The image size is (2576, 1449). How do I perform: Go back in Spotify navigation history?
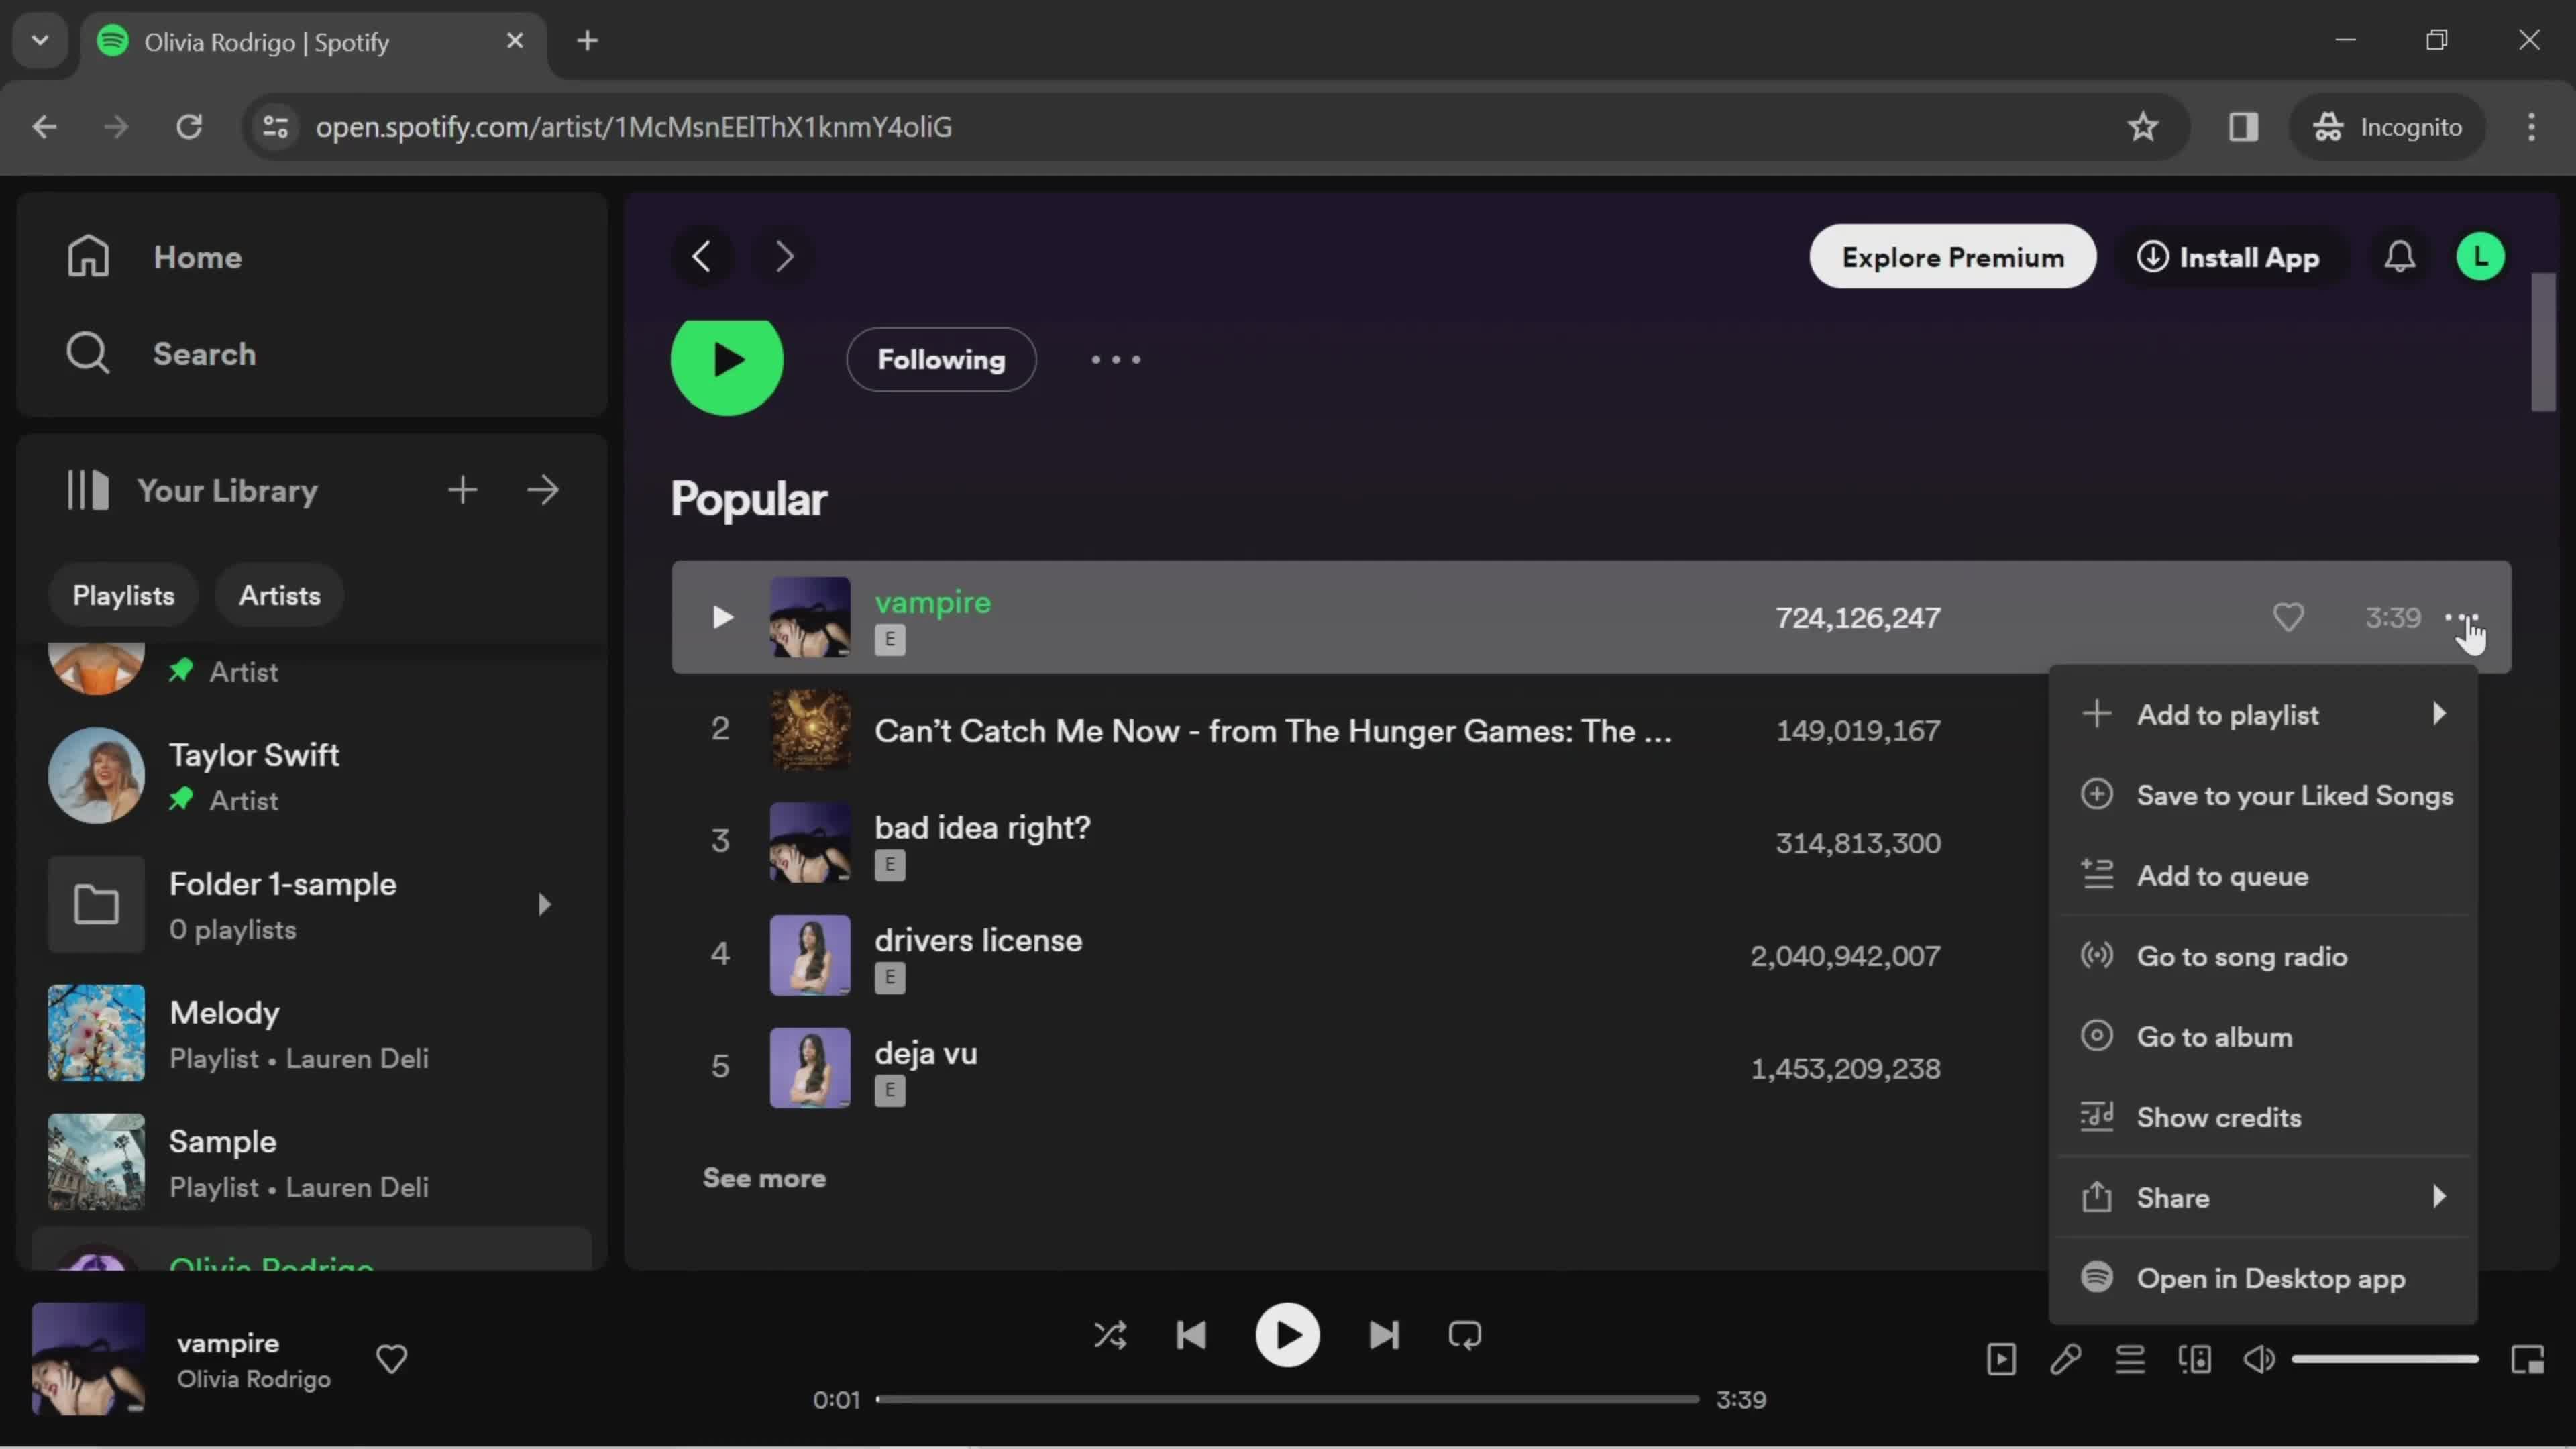click(x=702, y=257)
